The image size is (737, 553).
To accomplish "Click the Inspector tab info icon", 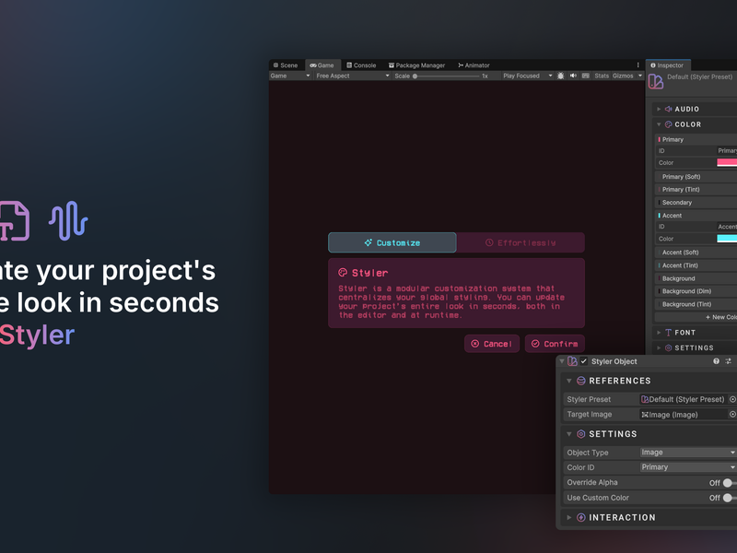I will point(653,65).
